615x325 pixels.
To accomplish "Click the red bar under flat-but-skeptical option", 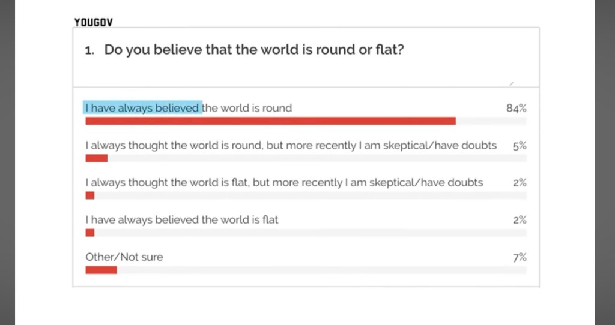I will (90, 195).
